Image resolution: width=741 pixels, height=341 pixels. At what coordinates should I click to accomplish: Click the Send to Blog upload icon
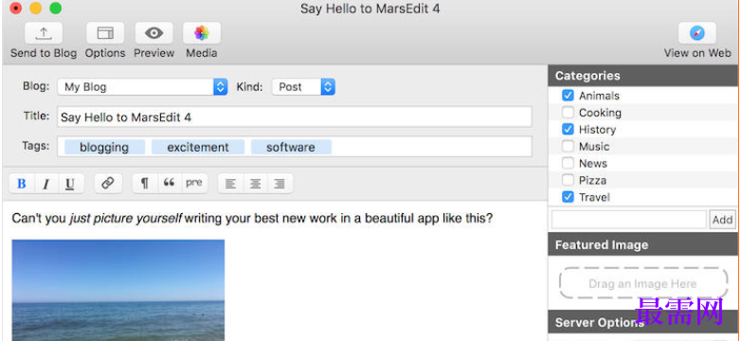(x=44, y=33)
